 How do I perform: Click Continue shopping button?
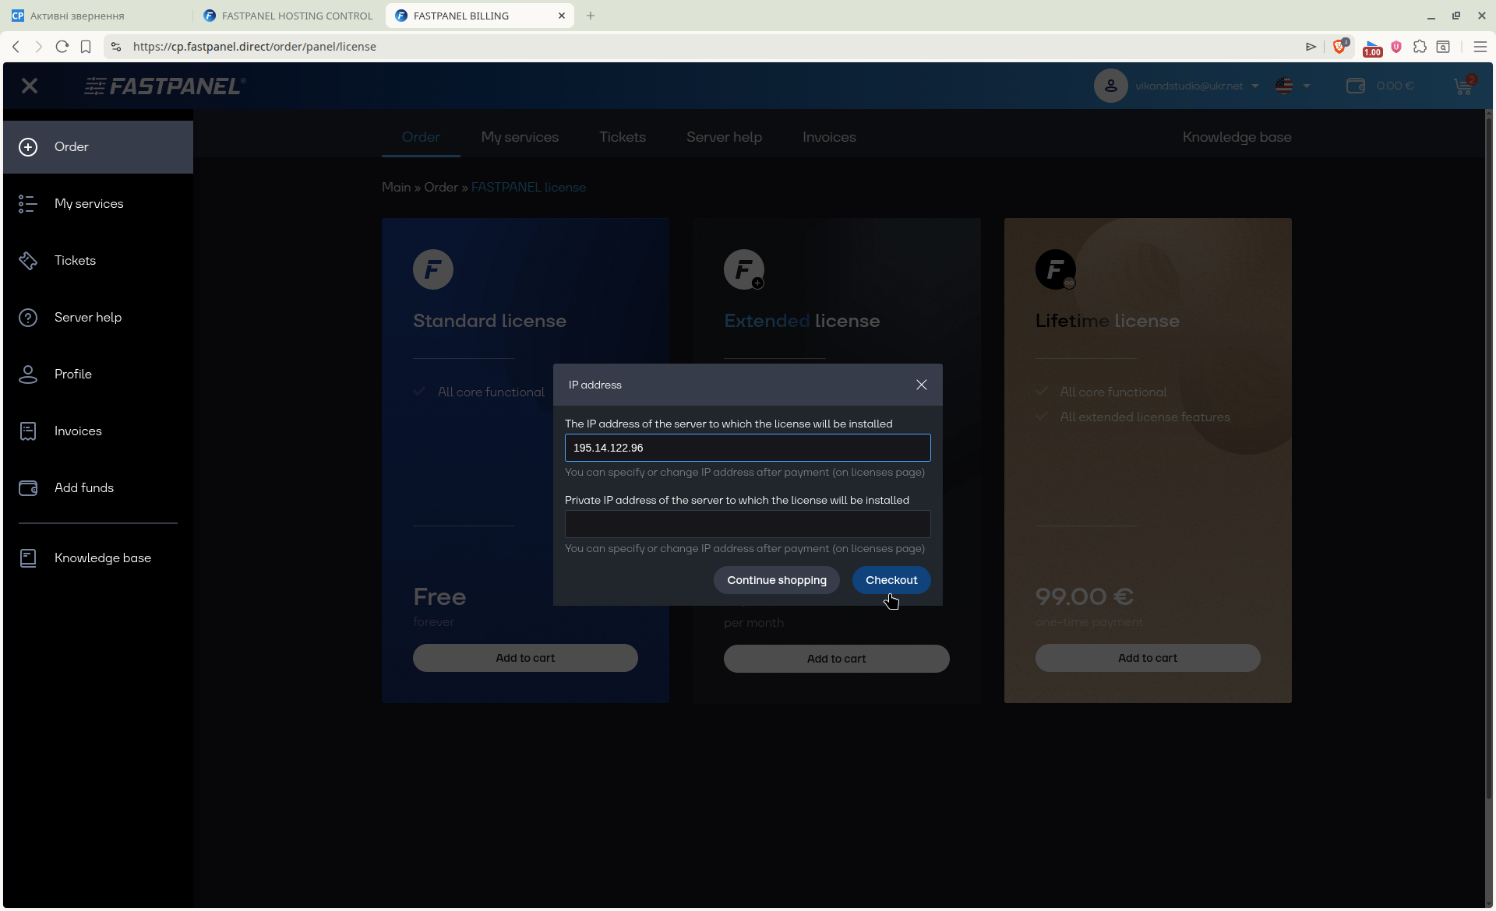click(x=777, y=580)
